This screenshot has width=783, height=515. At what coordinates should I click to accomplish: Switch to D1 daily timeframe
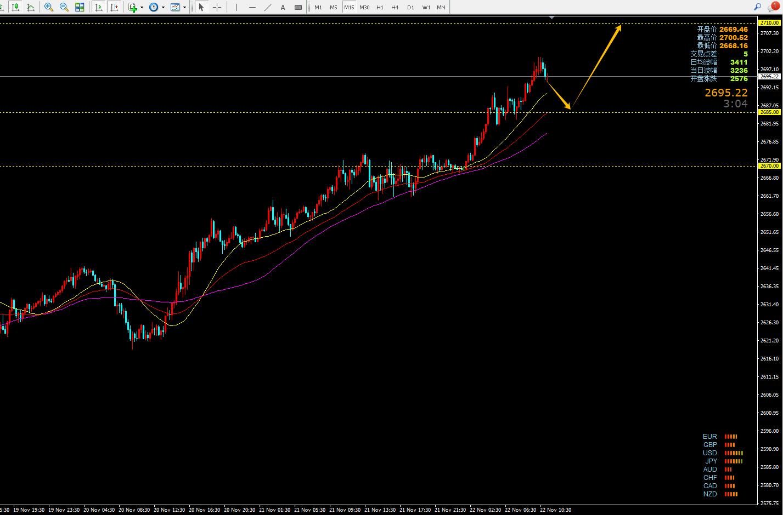(x=410, y=7)
